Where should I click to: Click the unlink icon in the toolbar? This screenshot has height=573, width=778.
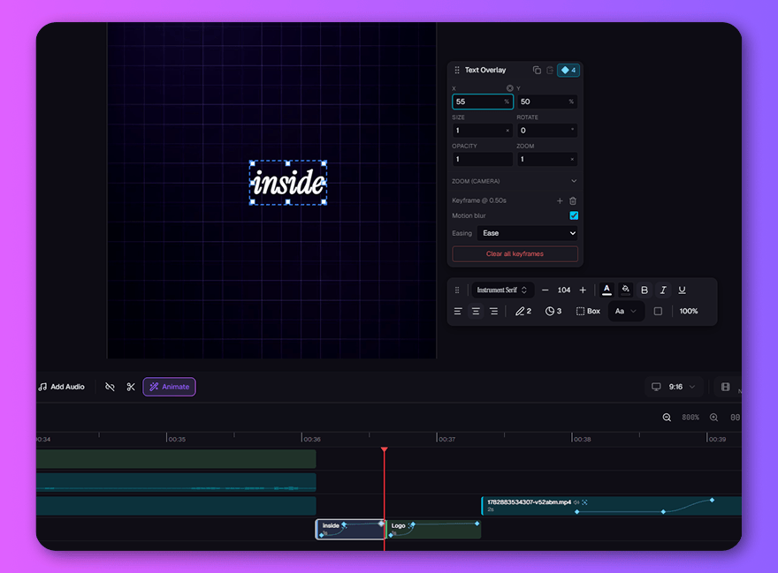(x=111, y=387)
